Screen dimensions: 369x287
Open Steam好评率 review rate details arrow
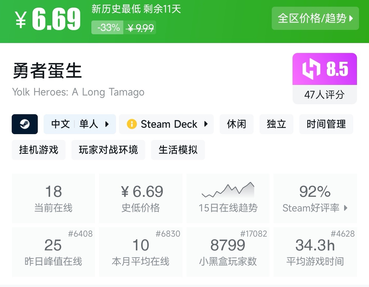tap(346, 208)
